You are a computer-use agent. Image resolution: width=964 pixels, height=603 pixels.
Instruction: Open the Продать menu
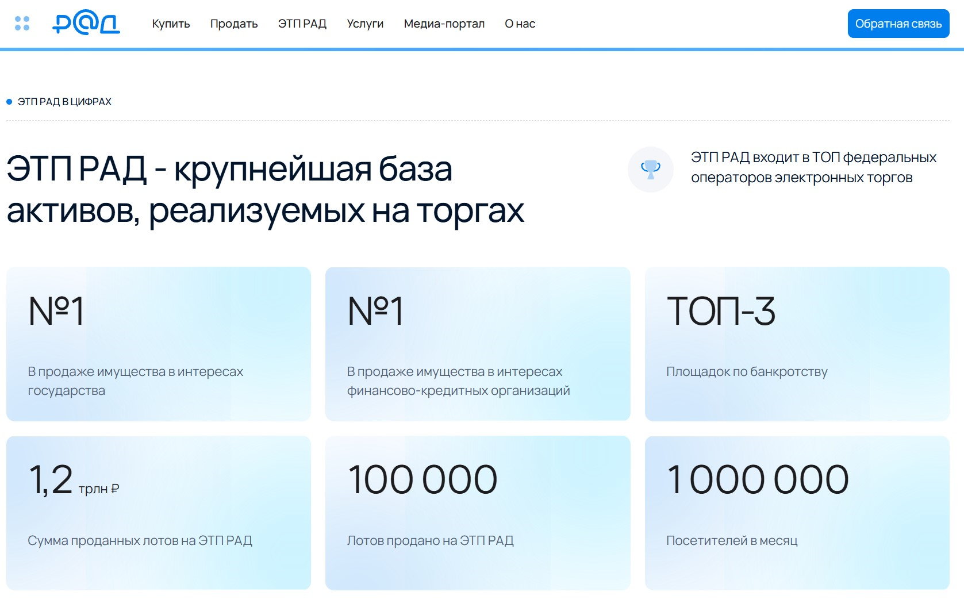[233, 24]
